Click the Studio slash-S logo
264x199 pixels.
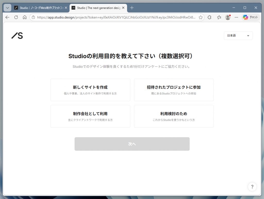click(x=17, y=36)
